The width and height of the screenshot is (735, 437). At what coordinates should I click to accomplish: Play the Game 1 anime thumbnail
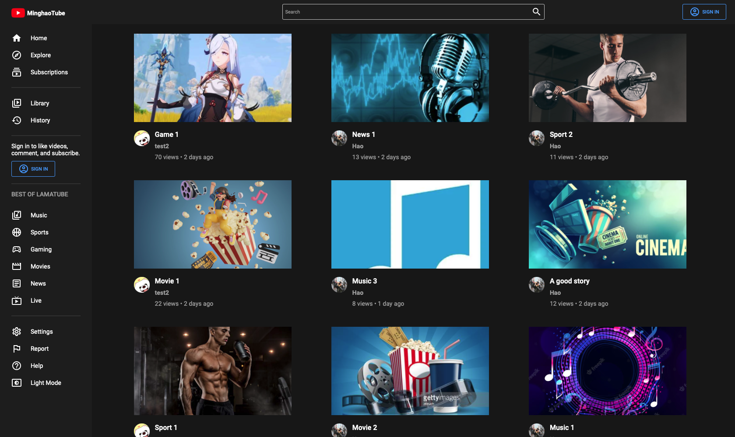click(213, 78)
